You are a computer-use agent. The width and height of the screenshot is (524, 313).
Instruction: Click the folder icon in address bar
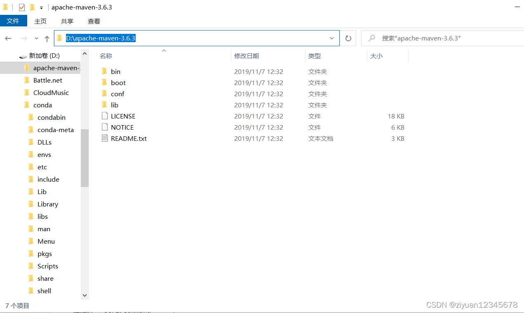(60, 38)
